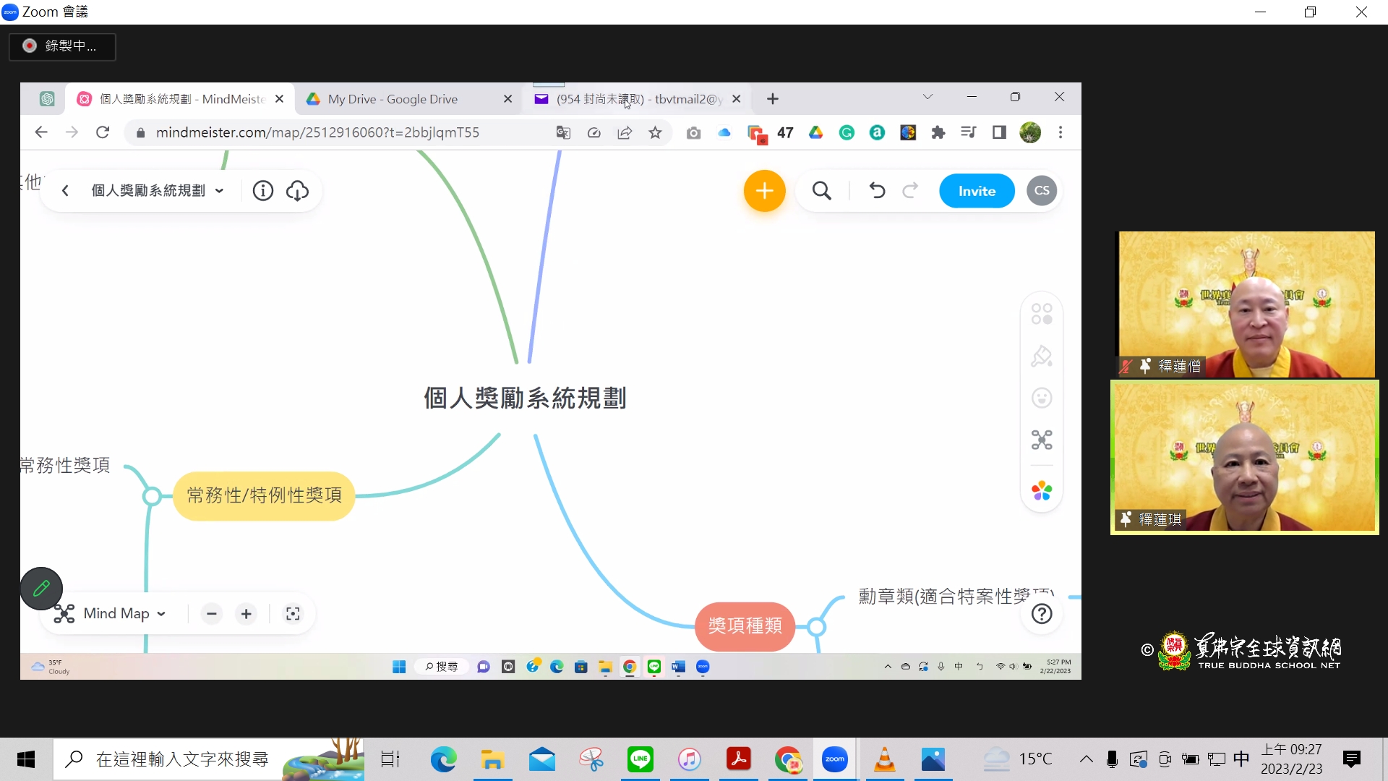
Task: Click the orange add topic plus button
Action: [x=764, y=191]
